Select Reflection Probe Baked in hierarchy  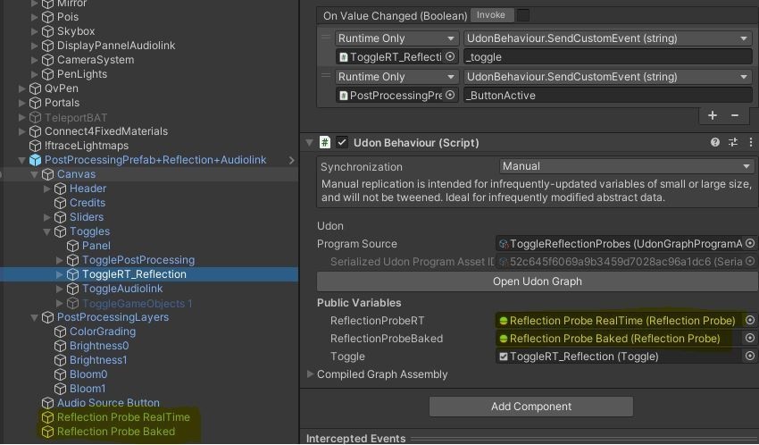(x=116, y=432)
